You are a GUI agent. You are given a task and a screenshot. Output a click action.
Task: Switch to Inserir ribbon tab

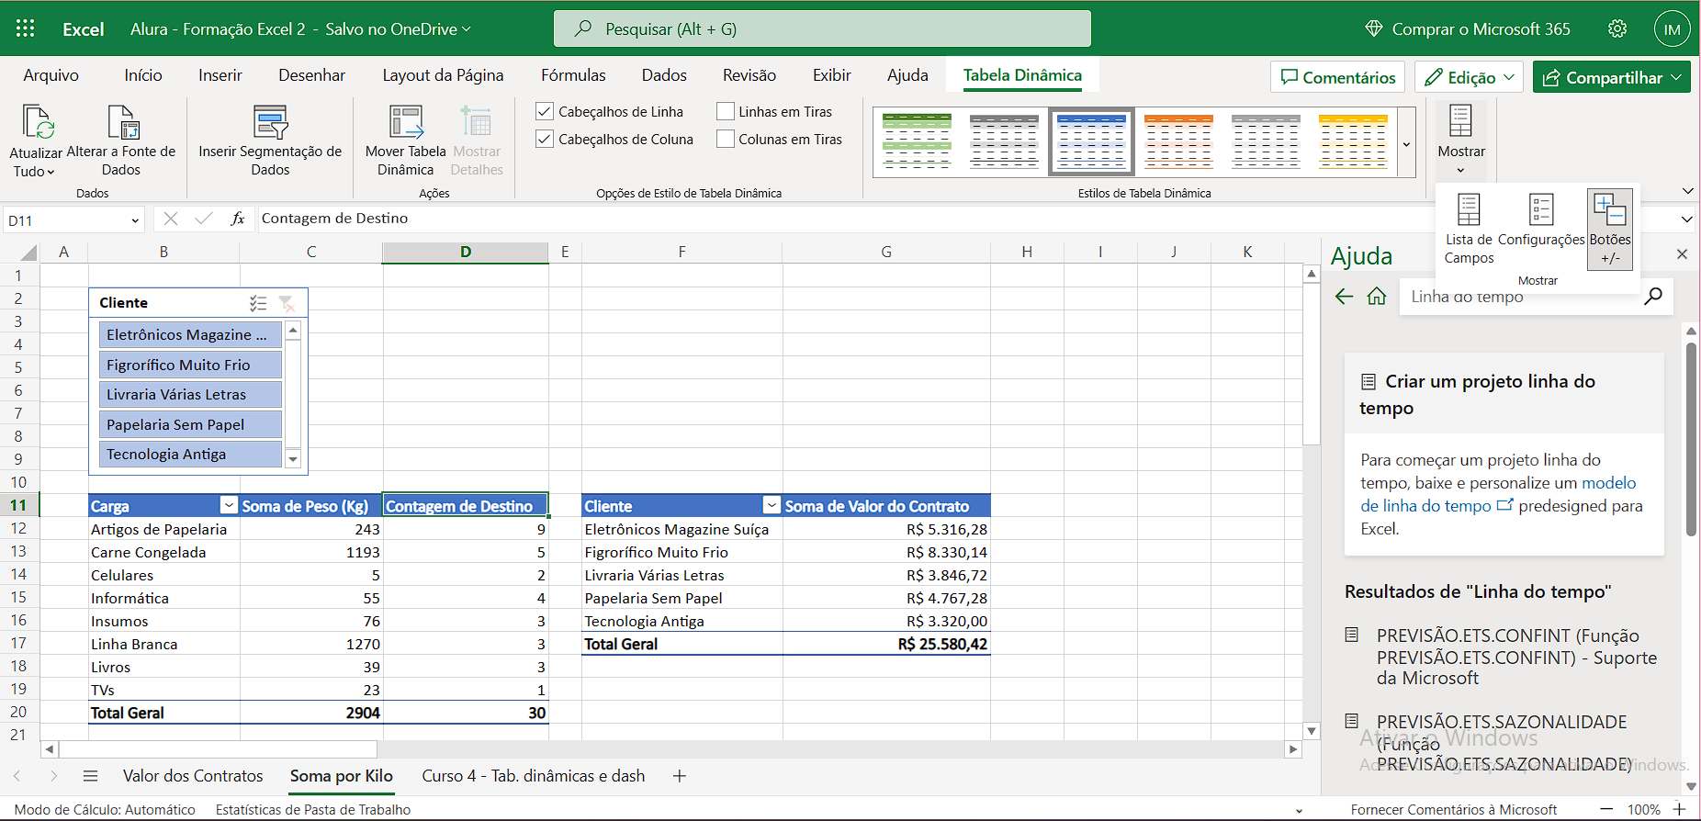[x=220, y=75]
